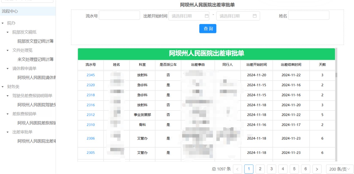Collapse the 差旅费报销单 node

[x=8, y=114]
